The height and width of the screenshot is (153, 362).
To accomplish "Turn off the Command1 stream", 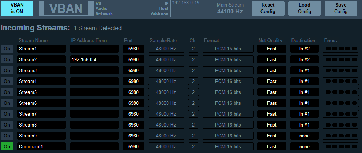I will 7,146.
